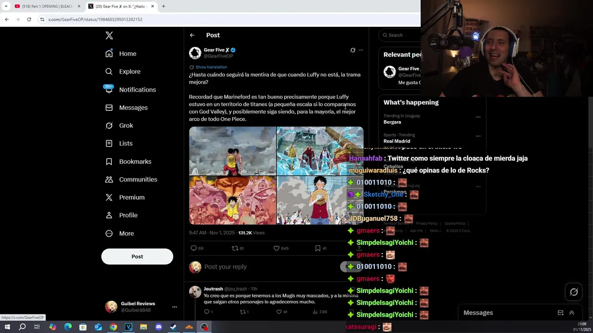Click Show translation link
The height and width of the screenshot is (333, 593).
(211, 67)
